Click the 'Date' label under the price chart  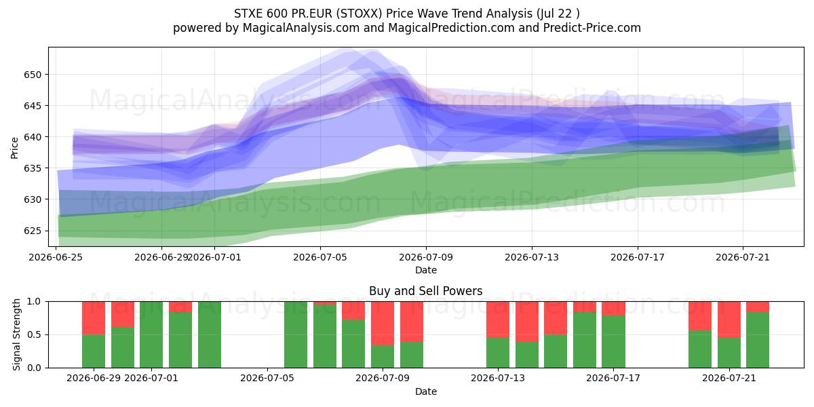coord(426,270)
